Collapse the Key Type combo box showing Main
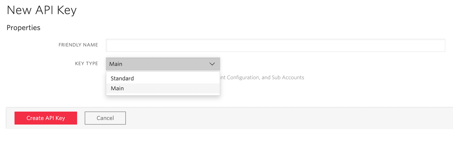Screen dimensions: 453x147 click(159, 64)
